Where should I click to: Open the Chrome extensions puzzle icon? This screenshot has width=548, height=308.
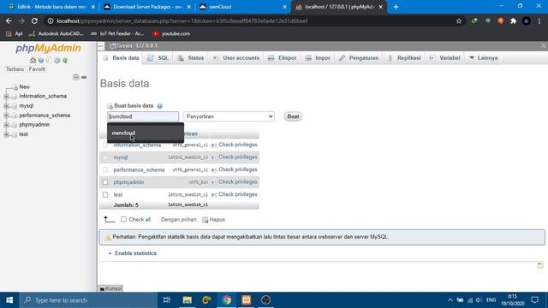pos(514,21)
